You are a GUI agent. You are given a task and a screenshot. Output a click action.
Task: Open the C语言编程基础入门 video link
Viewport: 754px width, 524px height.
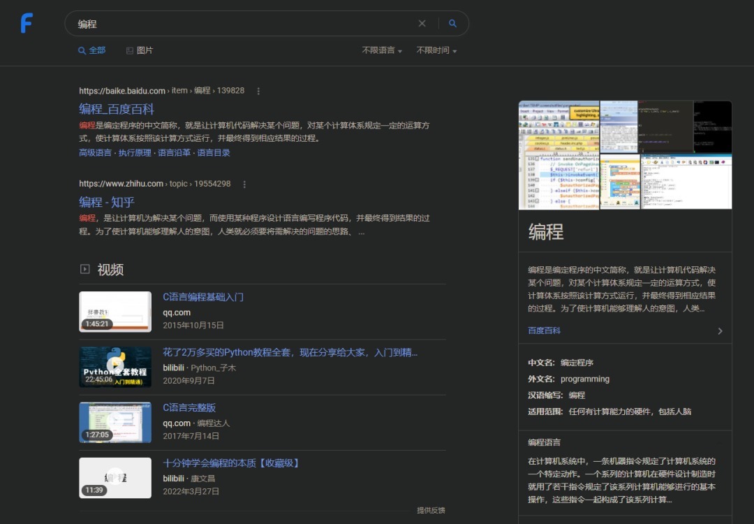pos(203,297)
